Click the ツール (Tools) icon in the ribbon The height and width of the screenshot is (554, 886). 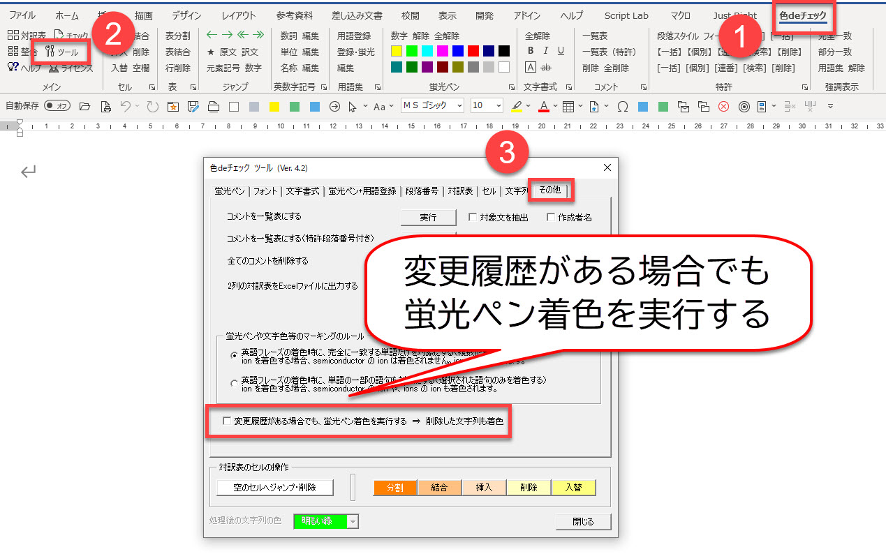click(x=61, y=52)
